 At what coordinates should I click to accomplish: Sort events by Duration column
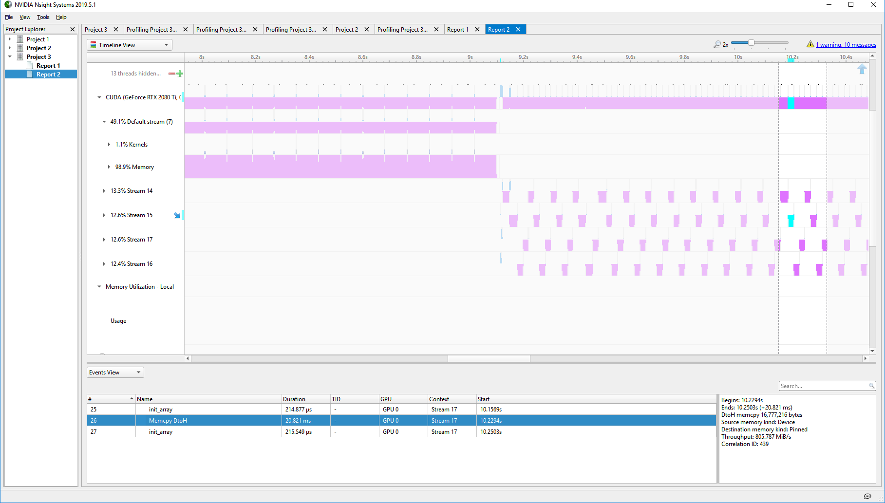pyautogui.click(x=306, y=399)
